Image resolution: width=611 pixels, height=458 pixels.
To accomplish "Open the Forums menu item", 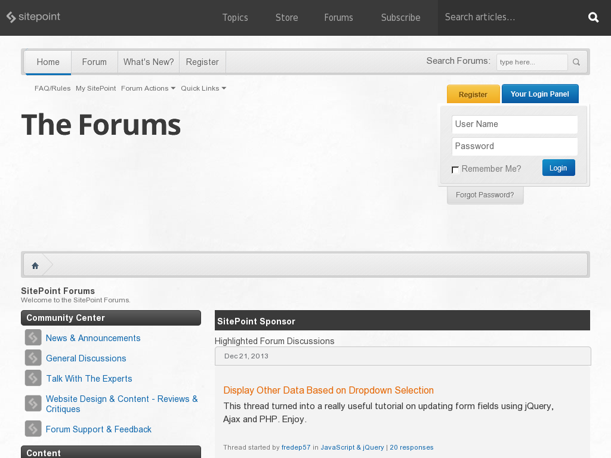I will pos(339,17).
